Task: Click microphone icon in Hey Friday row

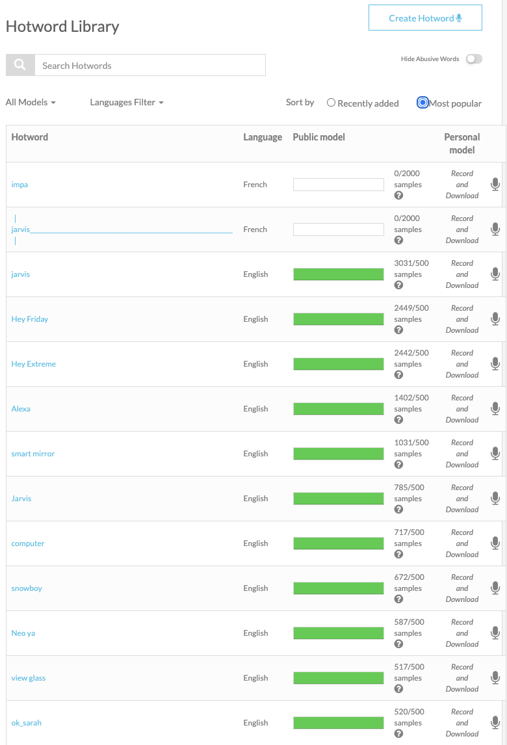Action: coord(495,319)
